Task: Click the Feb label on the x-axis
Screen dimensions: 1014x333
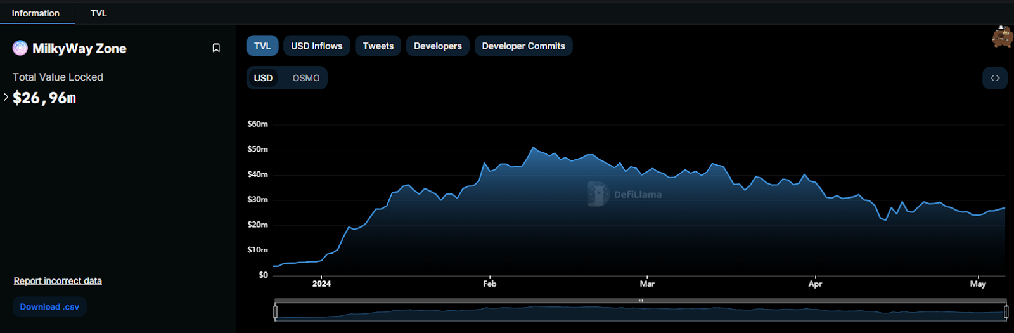Action: click(x=489, y=284)
